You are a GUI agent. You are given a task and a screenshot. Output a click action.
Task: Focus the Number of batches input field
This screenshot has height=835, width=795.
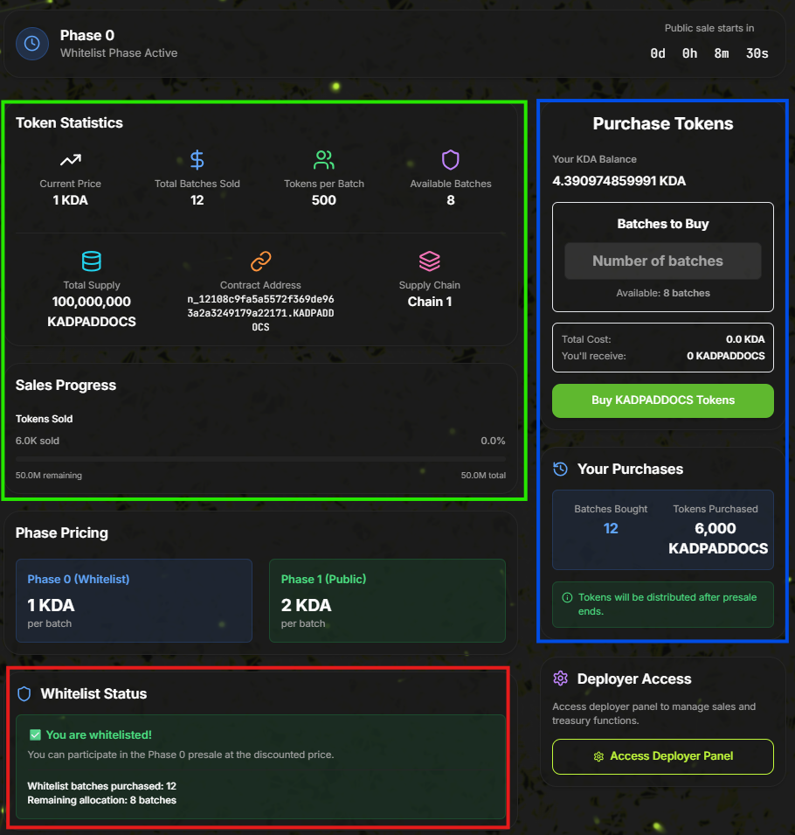(662, 261)
